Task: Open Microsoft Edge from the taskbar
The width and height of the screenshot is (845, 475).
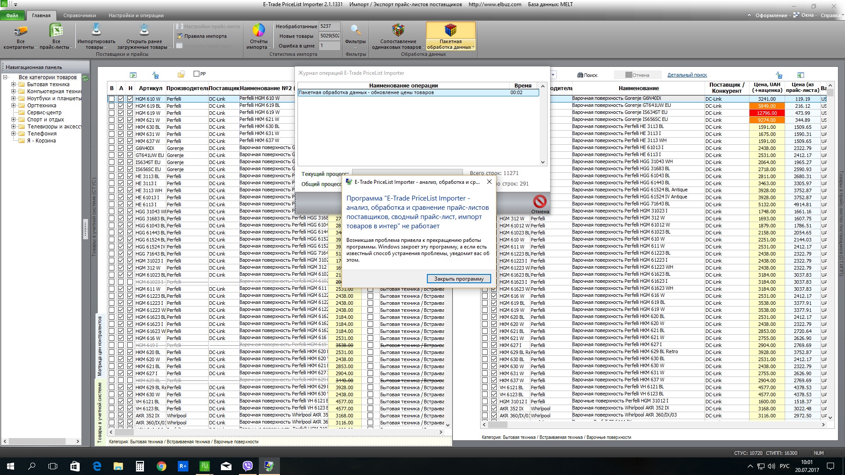Action: (96, 466)
